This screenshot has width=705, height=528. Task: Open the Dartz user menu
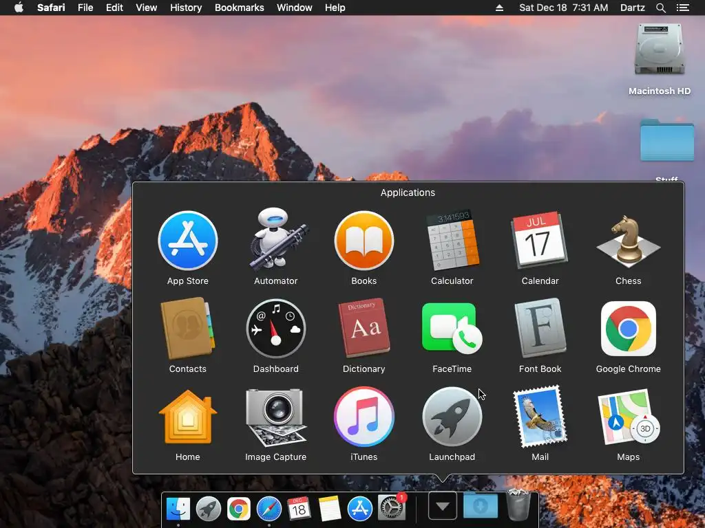[x=632, y=8]
